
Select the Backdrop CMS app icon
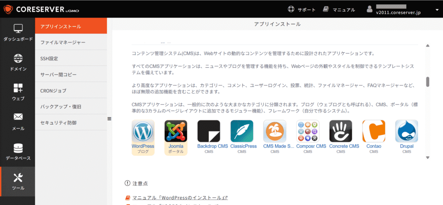pos(209,131)
